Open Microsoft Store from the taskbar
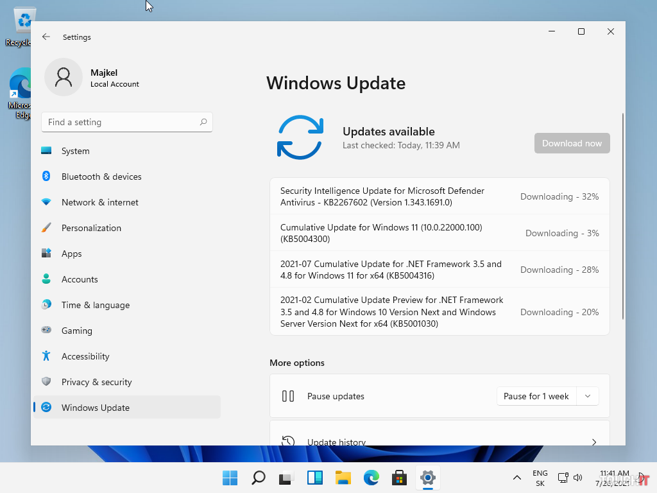The image size is (657, 493). [x=399, y=478]
